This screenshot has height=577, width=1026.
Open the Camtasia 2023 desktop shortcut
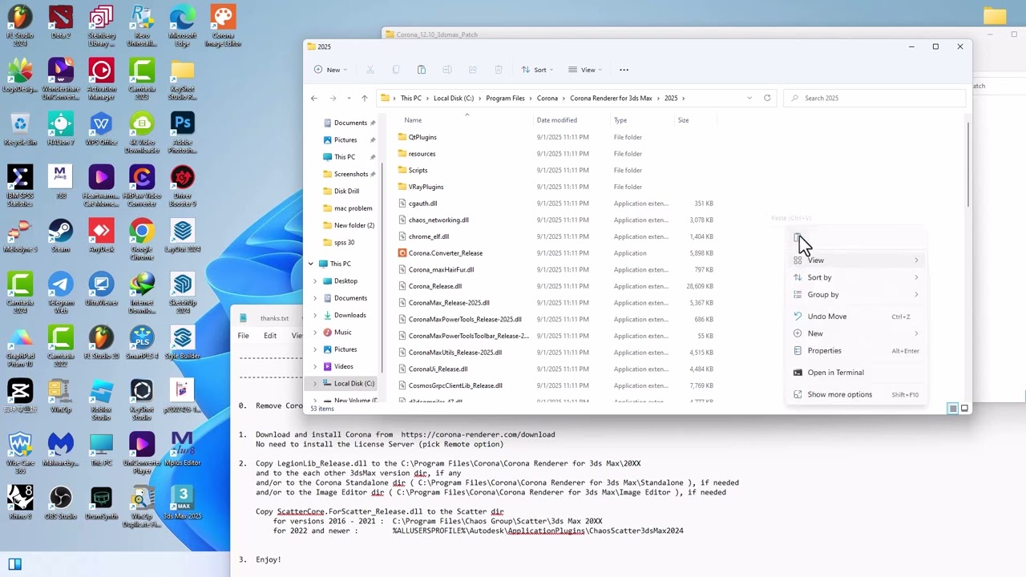pyautogui.click(x=142, y=79)
